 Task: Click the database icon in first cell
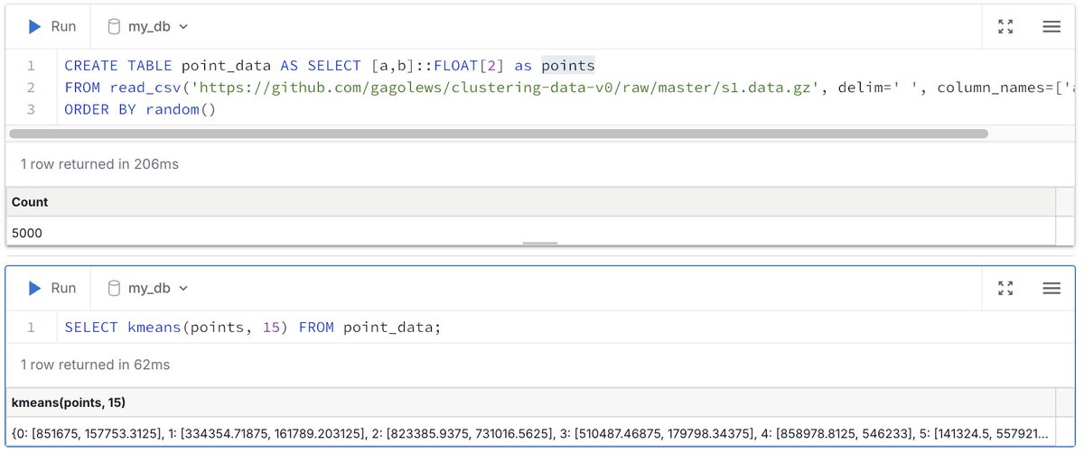[x=114, y=26]
